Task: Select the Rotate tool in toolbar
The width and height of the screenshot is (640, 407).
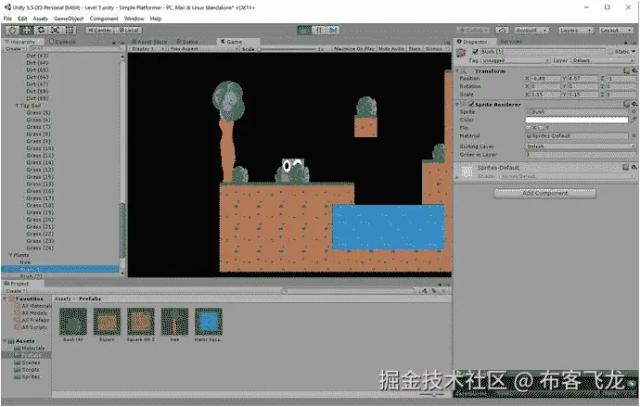Action: 41,31
